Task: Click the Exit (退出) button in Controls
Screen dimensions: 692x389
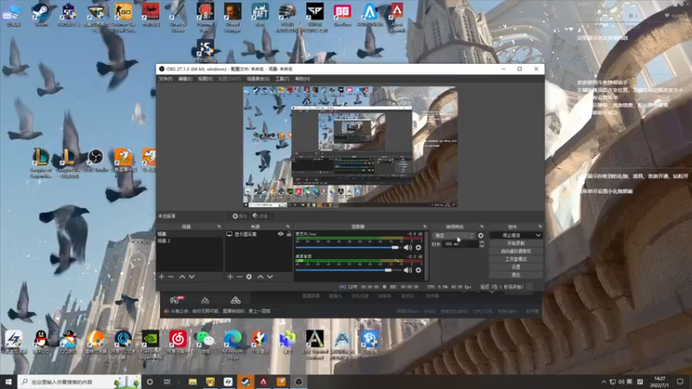Action: click(x=516, y=275)
